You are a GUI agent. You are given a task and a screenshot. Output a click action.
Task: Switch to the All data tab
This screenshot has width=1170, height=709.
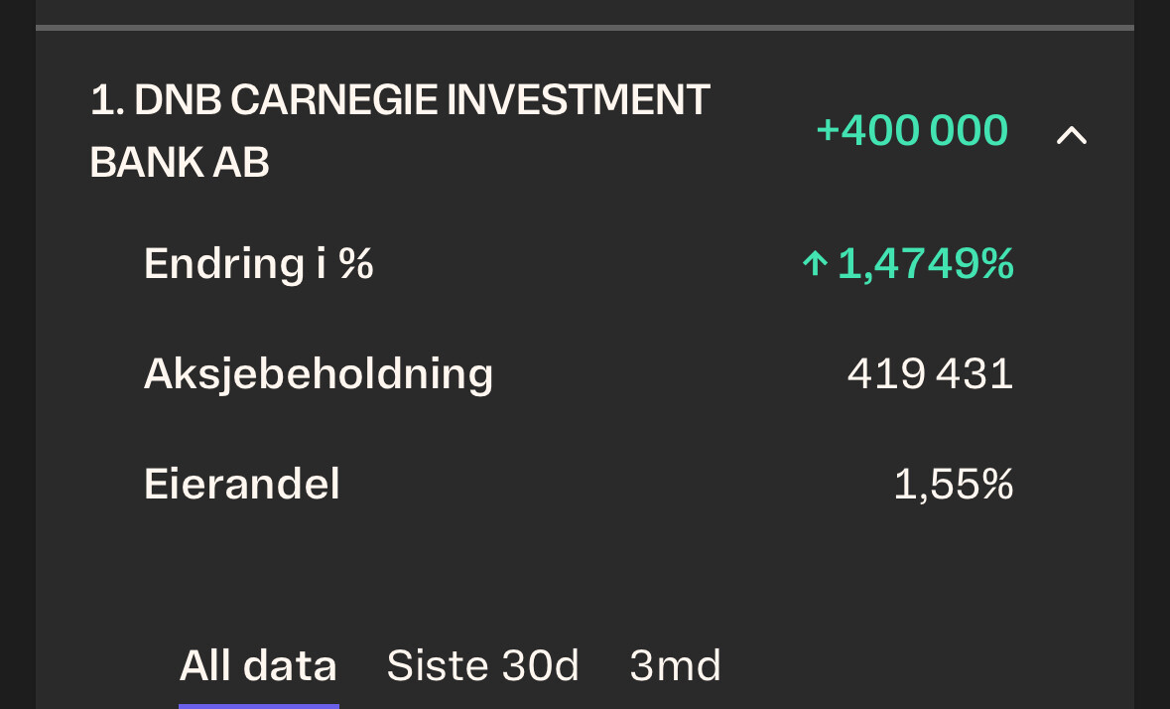(257, 665)
